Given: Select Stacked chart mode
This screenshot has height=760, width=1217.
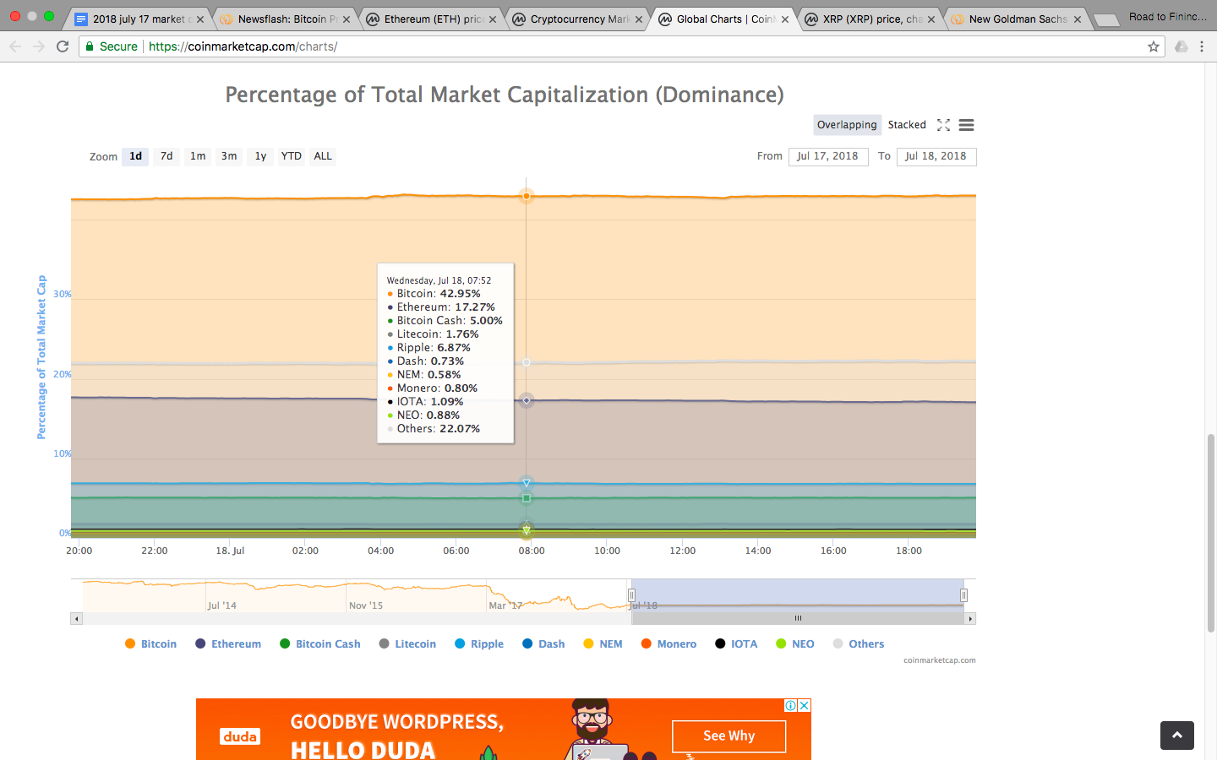Looking at the screenshot, I should pyautogui.click(x=907, y=125).
